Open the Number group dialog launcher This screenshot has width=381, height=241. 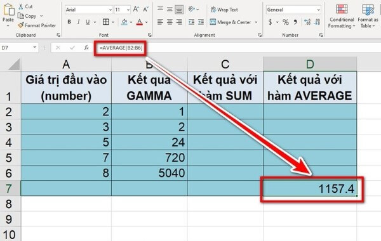(x=321, y=35)
